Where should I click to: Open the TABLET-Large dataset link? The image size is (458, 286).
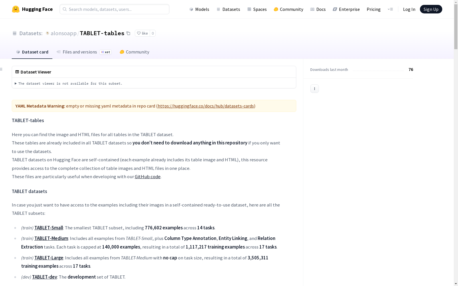(x=49, y=258)
